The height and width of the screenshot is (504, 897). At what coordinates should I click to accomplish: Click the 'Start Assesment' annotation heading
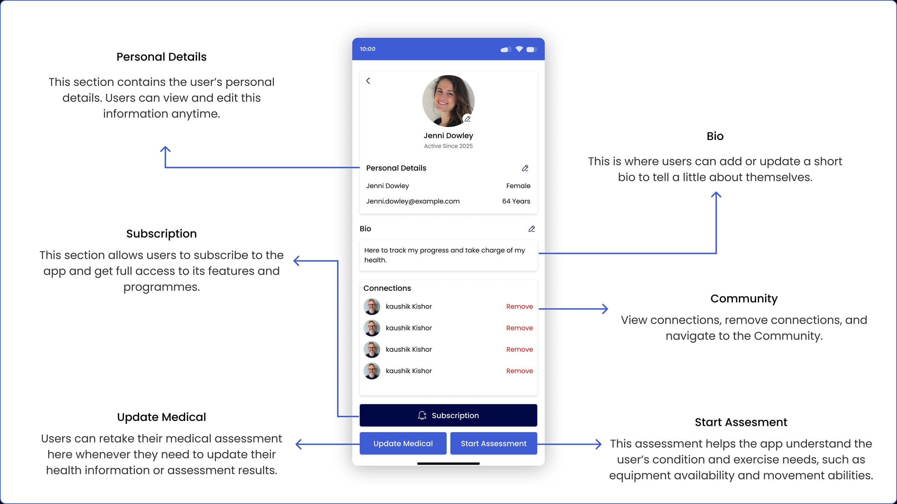(741, 422)
